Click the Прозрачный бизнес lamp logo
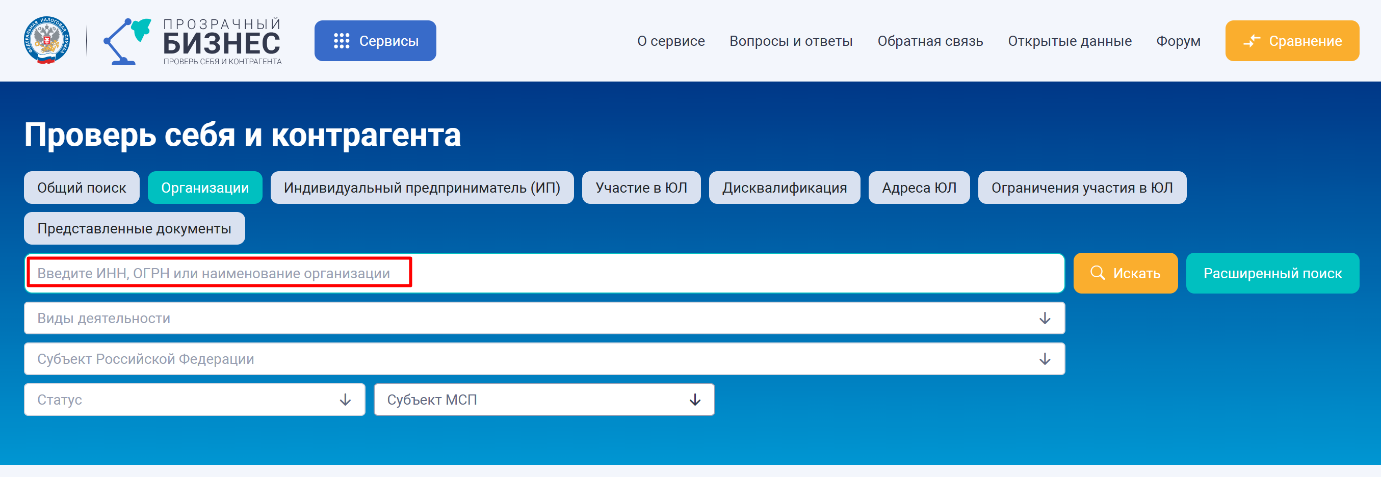 click(x=126, y=41)
